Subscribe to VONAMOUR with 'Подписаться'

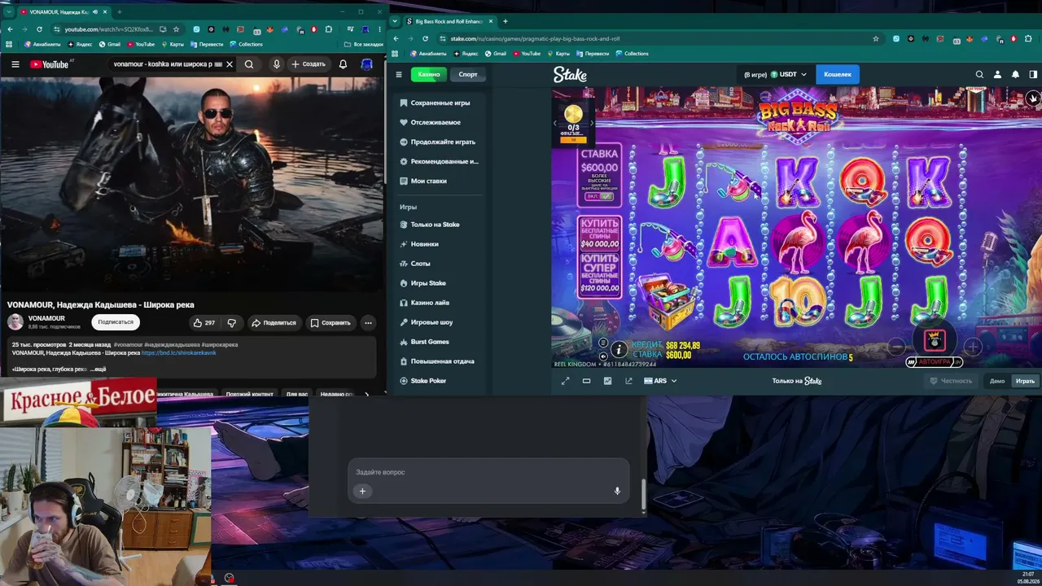[116, 322]
